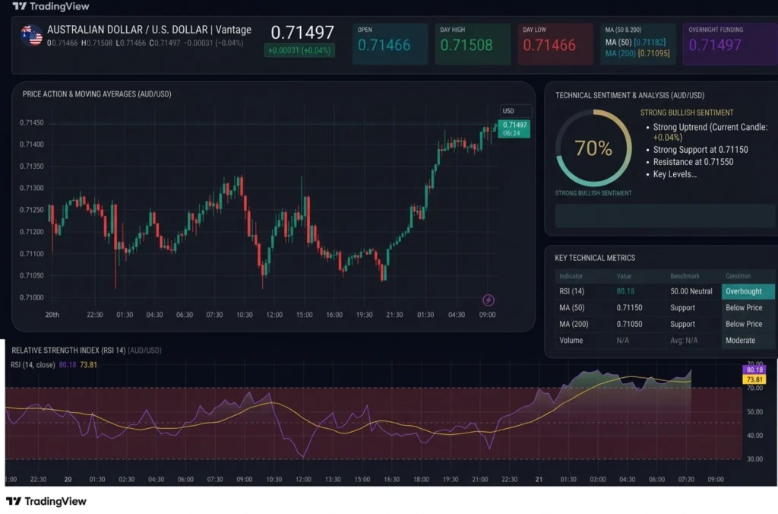Click the Key Levels… bullet text
The image size is (778, 514).
(675, 174)
